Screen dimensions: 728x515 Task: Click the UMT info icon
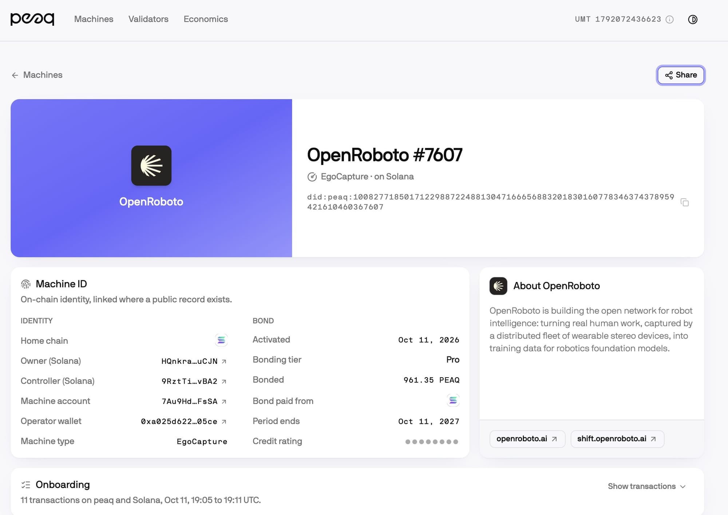670,20
